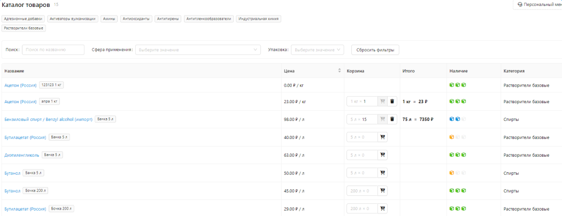Toggle the Антиоксиданты category filter tag
Viewport: 562px width, 216px height.
135,19
